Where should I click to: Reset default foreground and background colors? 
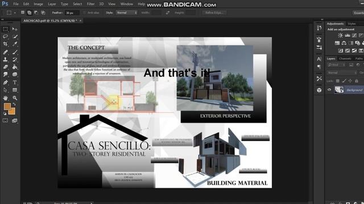[5, 113]
